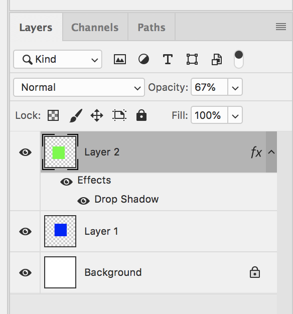Filter for smart objects icon
The image size is (293, 314).
[217, 59]
